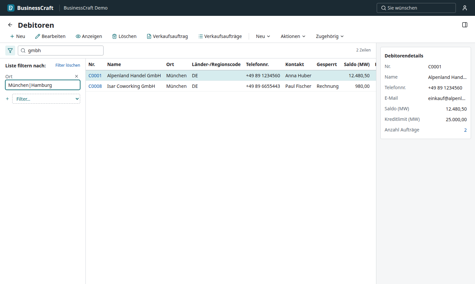
Task: Create new debtor with plus Neu
Action: [x=17, y=36]
